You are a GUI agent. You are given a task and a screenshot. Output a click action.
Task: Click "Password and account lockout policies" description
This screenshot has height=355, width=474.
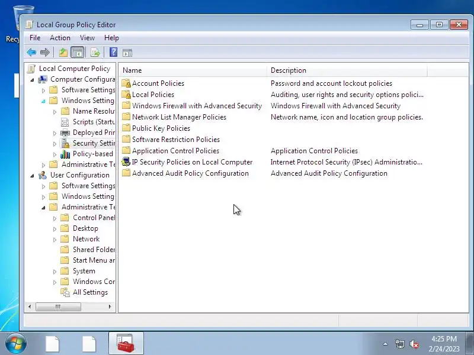click(331, 83)
